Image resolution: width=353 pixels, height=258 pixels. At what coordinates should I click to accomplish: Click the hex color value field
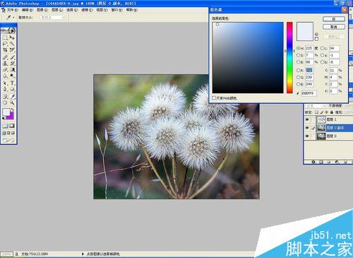[309, 93]
